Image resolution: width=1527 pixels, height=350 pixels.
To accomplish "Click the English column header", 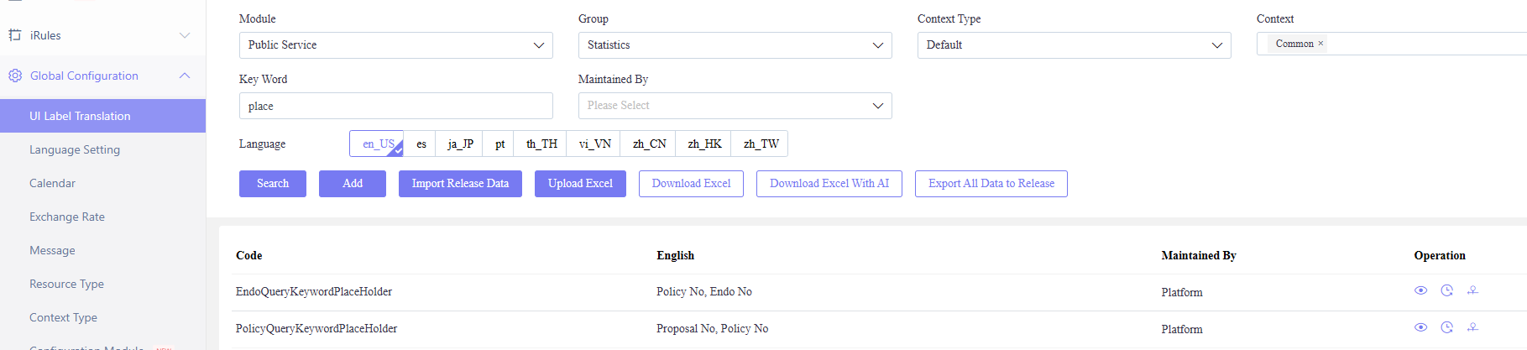I will click(x=676, y=255).
